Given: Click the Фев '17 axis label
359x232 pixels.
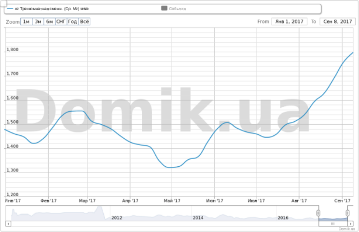Looking at the screenshot, I should [x=49, y=201].
